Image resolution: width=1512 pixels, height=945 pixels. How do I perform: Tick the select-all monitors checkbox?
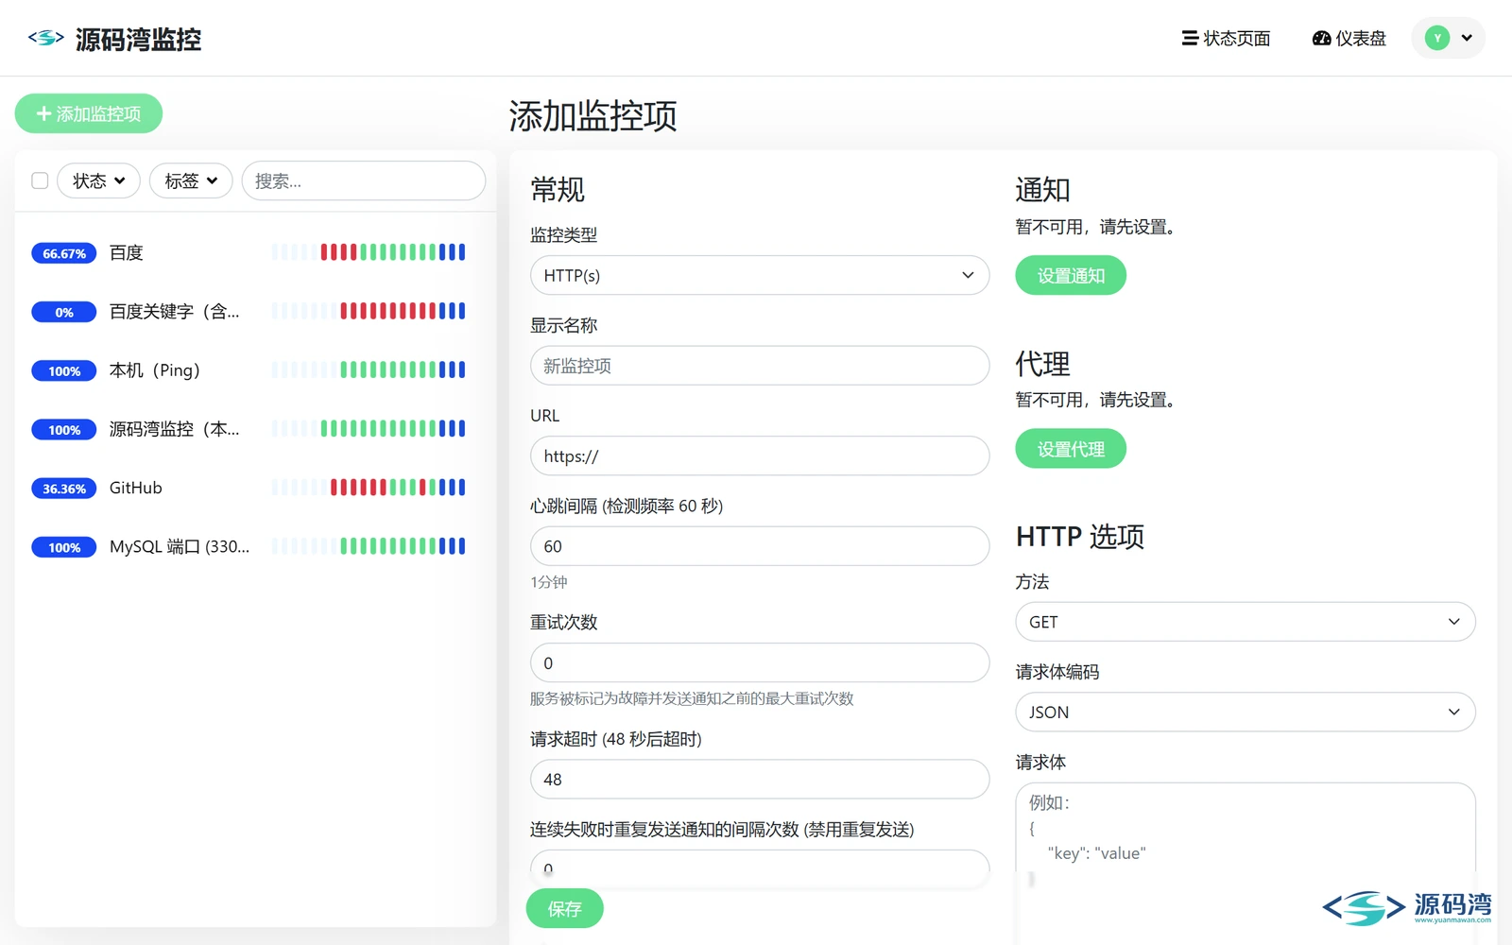pos(40,180)
